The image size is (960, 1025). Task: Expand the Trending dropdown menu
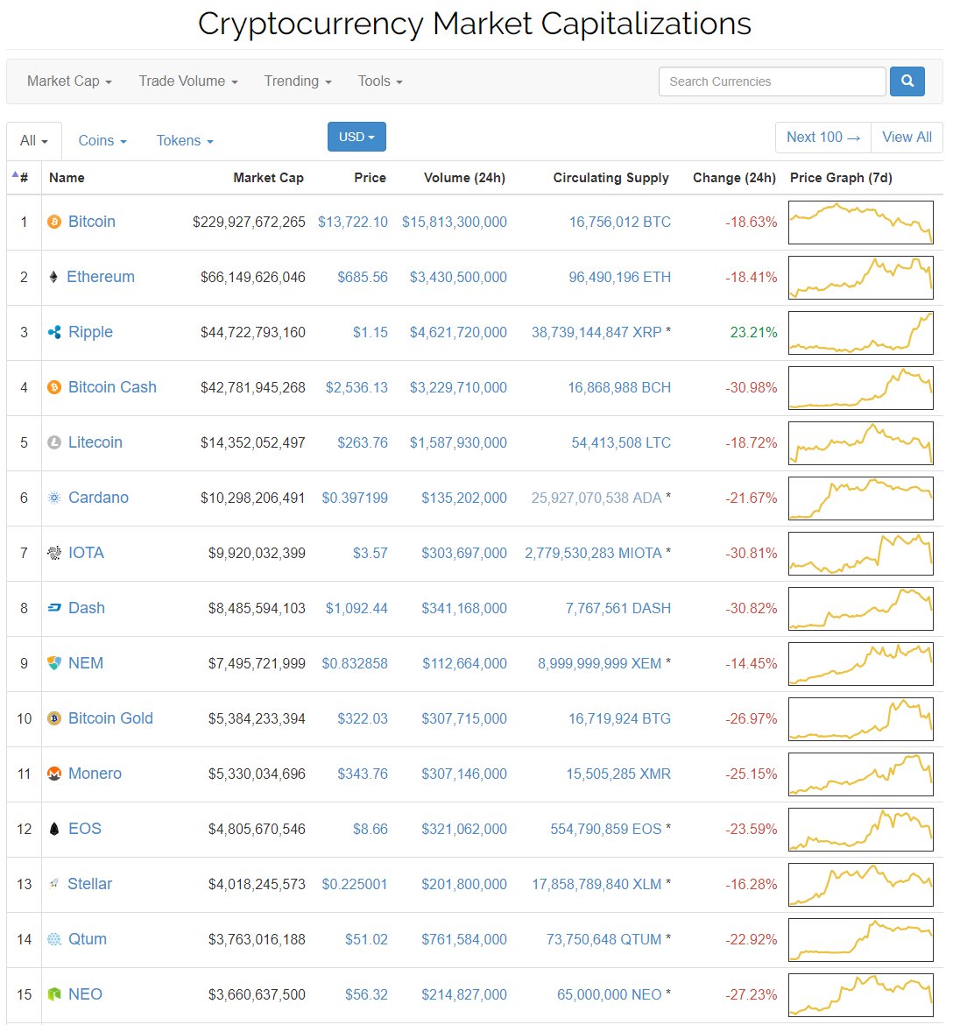[x=298, y=81]
